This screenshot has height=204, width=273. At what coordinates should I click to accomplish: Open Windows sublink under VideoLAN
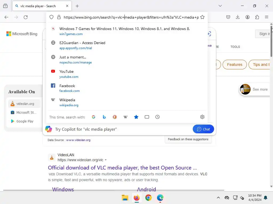pos(63,189)
